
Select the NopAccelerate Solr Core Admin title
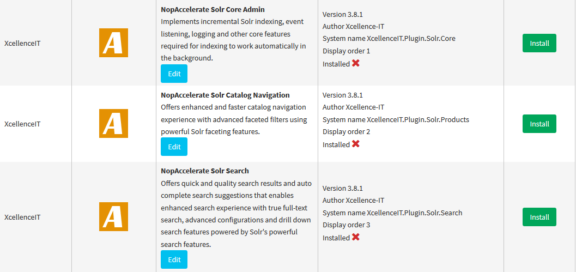click(x=213, y=10)
